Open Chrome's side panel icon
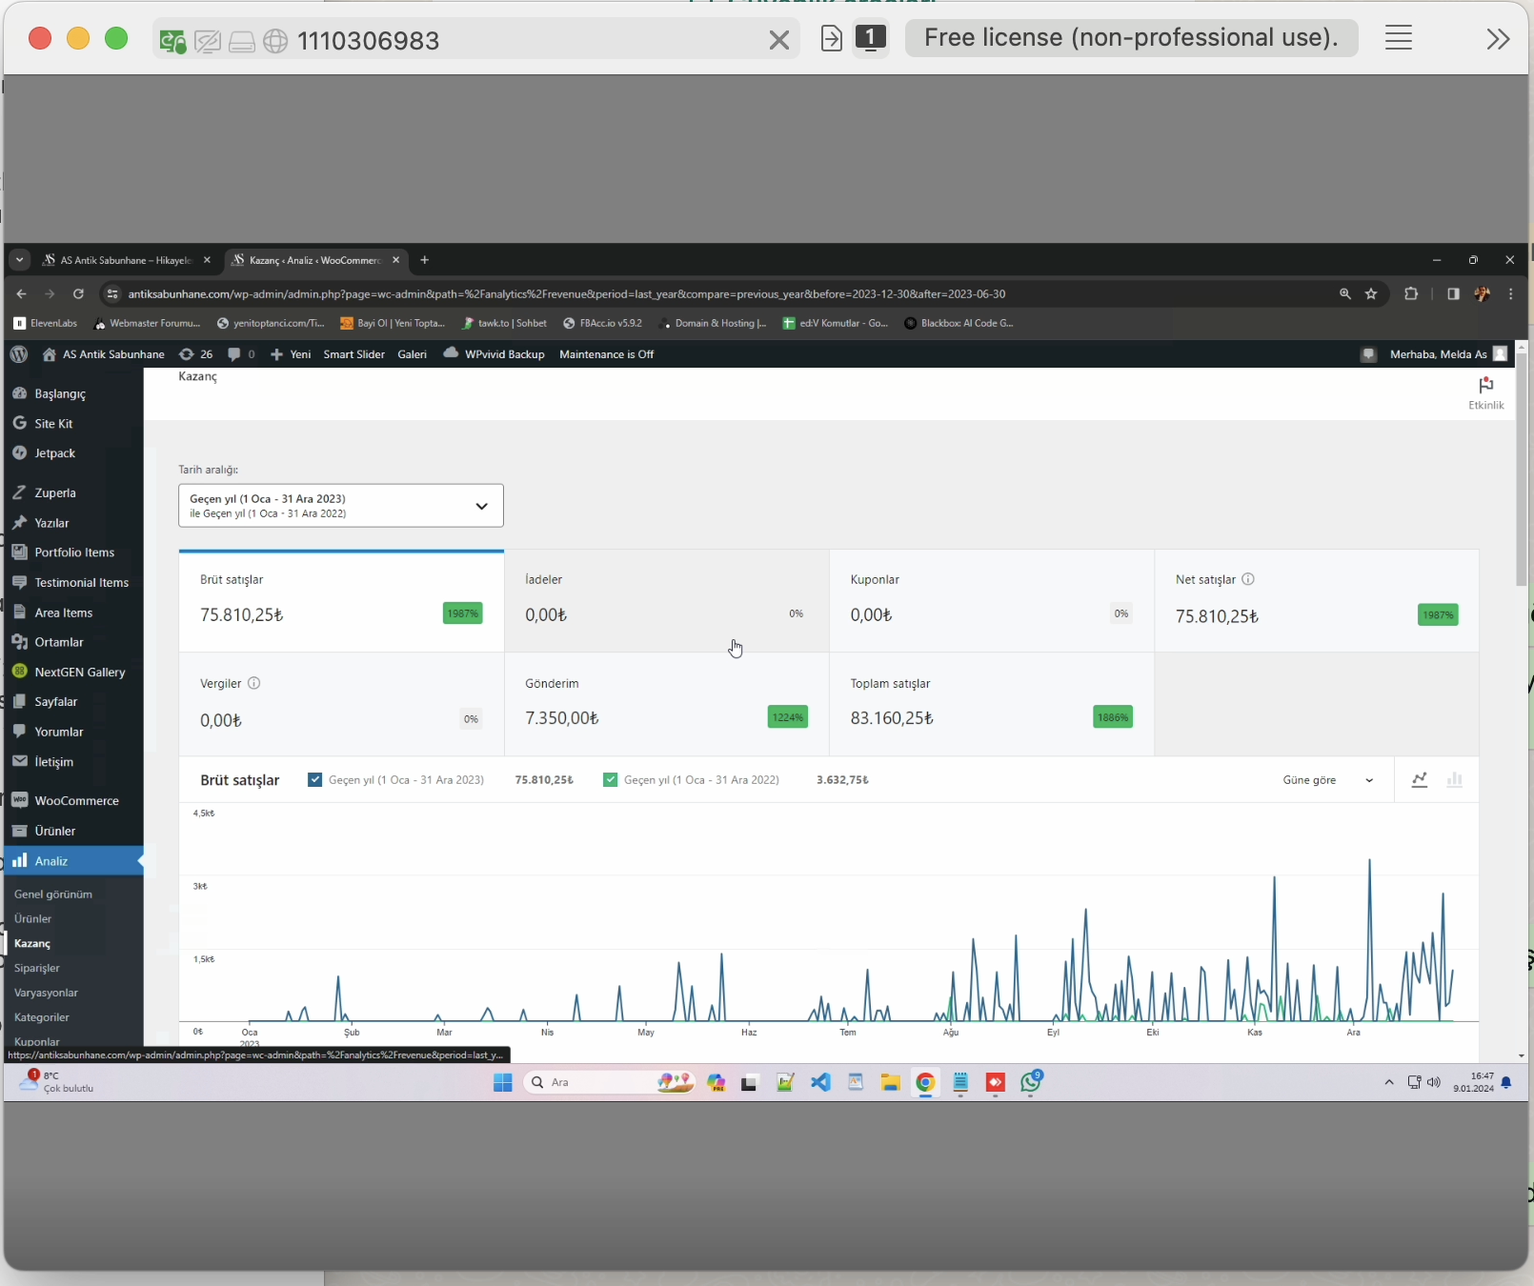Image resolution: width=1534 pixels, height=1286 pixels. coord(1453,294)
